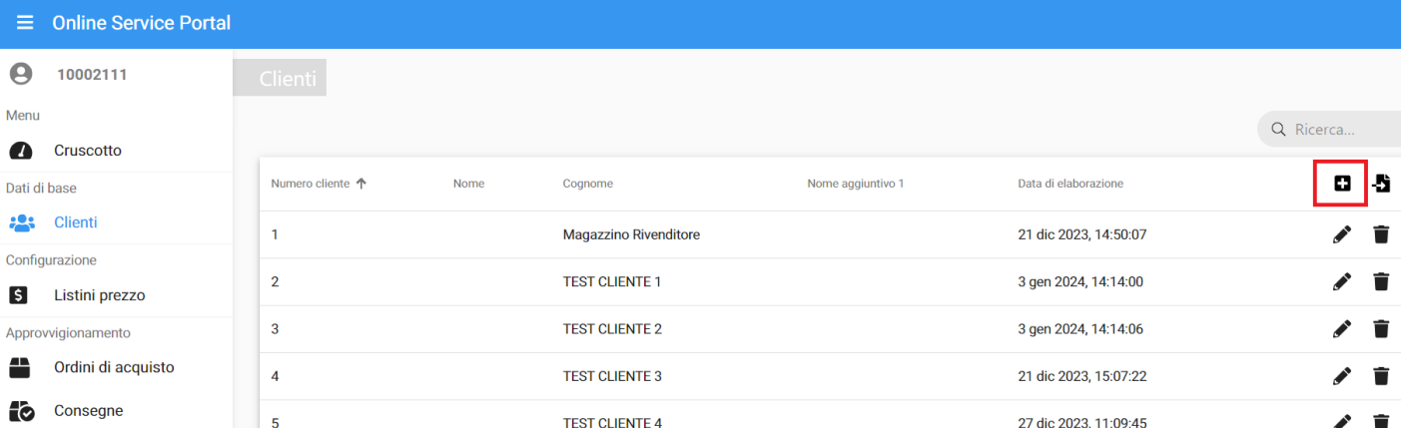Sort by Data di elaborazione column
This screenshot has width=1401, height=428.
click(1070, 184)
